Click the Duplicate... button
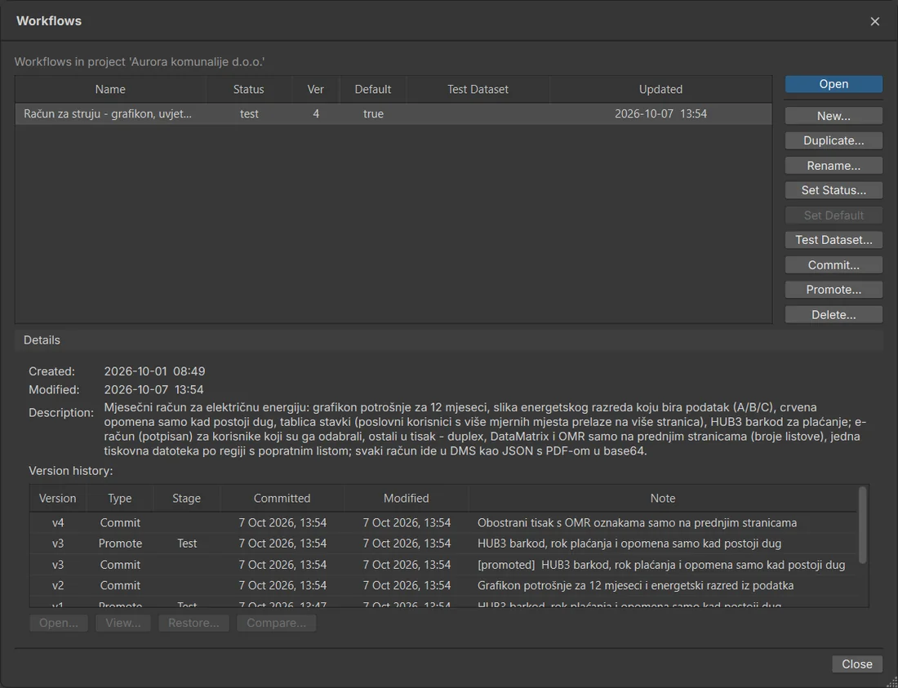Screen dimensions: 898x688 pos(834,141)
